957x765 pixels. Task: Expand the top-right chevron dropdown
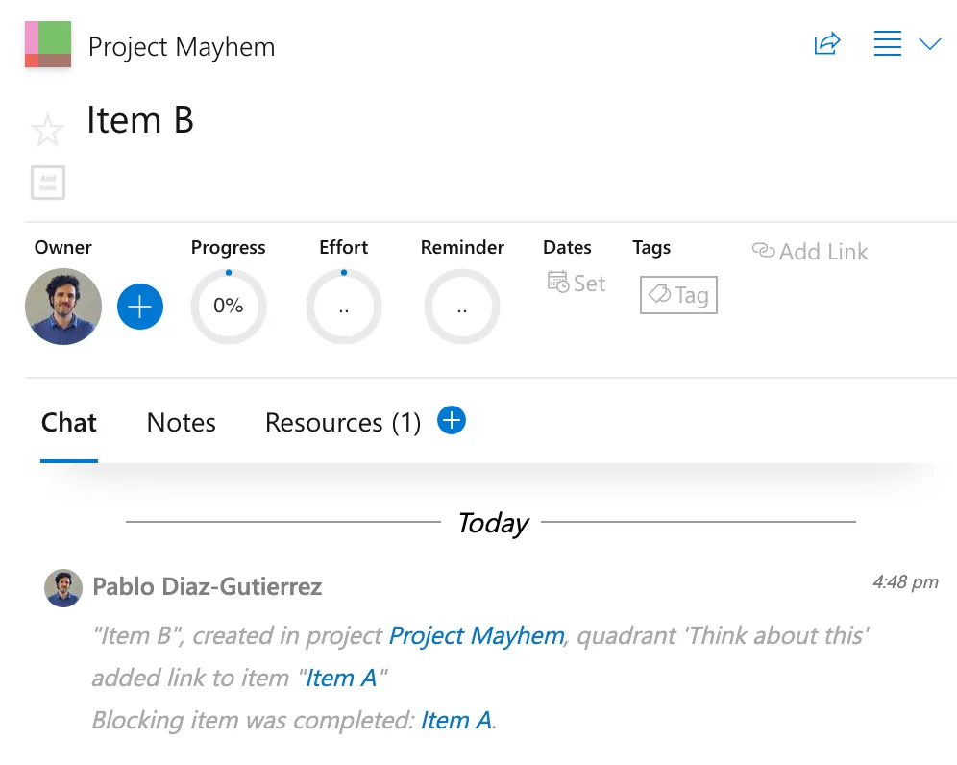point(930,43)
